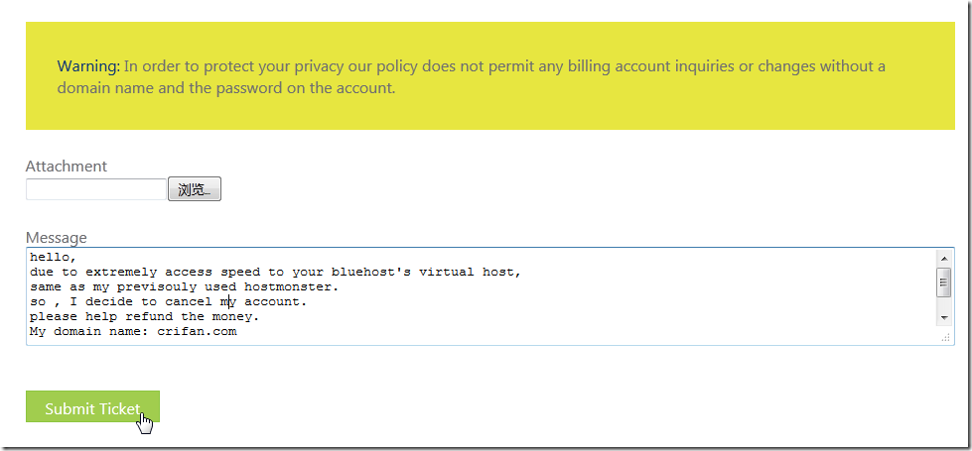The height and width of the screenshot is (451, 972).
Task: Click the scrollbar track below the thumb
Action: [x=943, y=304]
